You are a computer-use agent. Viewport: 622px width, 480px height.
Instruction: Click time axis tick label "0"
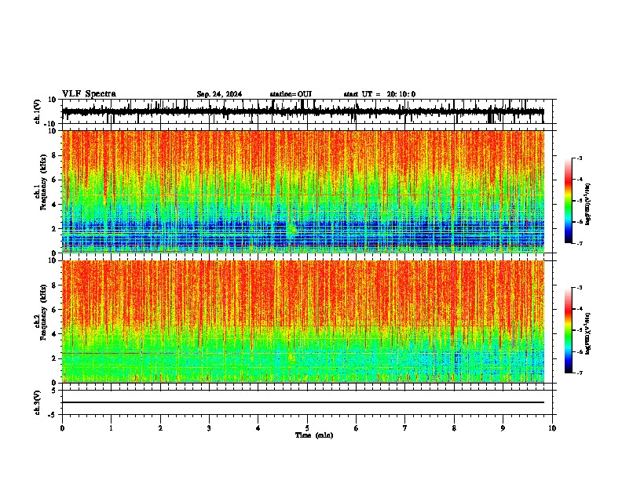62,428
